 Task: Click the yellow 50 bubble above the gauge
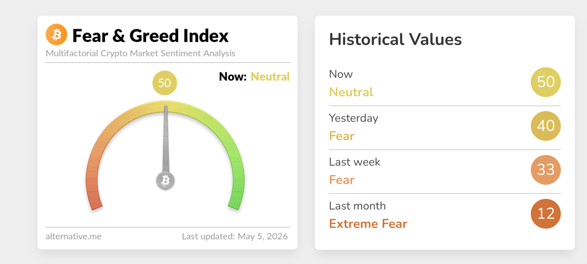click(x=165, y=83)
